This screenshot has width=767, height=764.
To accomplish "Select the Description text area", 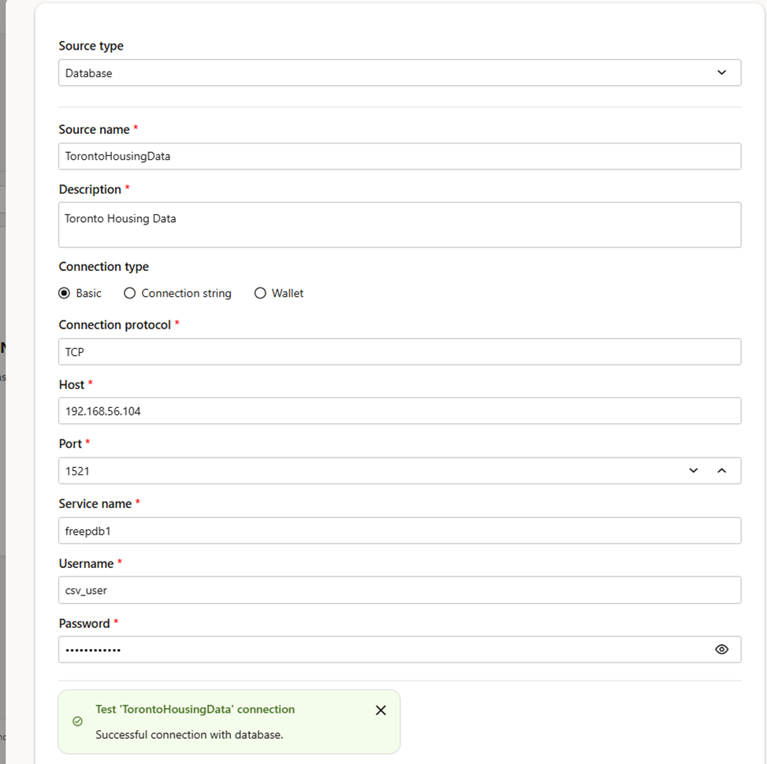I will click(x=400, y=224).
